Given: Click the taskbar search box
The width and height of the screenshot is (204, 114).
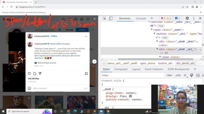Looking at the screenshot, I should pyautogui.click(x=29, y=111).
